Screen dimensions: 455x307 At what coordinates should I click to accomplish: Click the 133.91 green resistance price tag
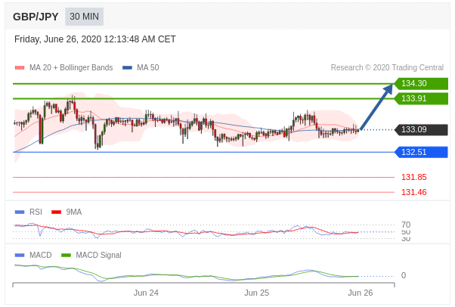click(x=421, y=99)
